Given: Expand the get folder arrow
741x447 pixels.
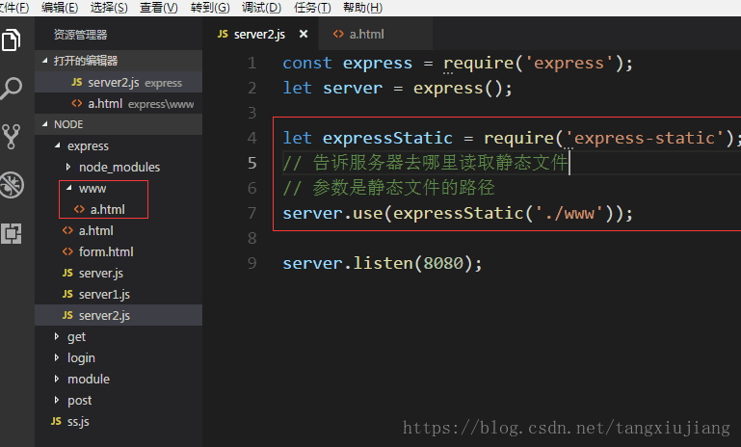Looking at the screenshot, I should point(57,336).
